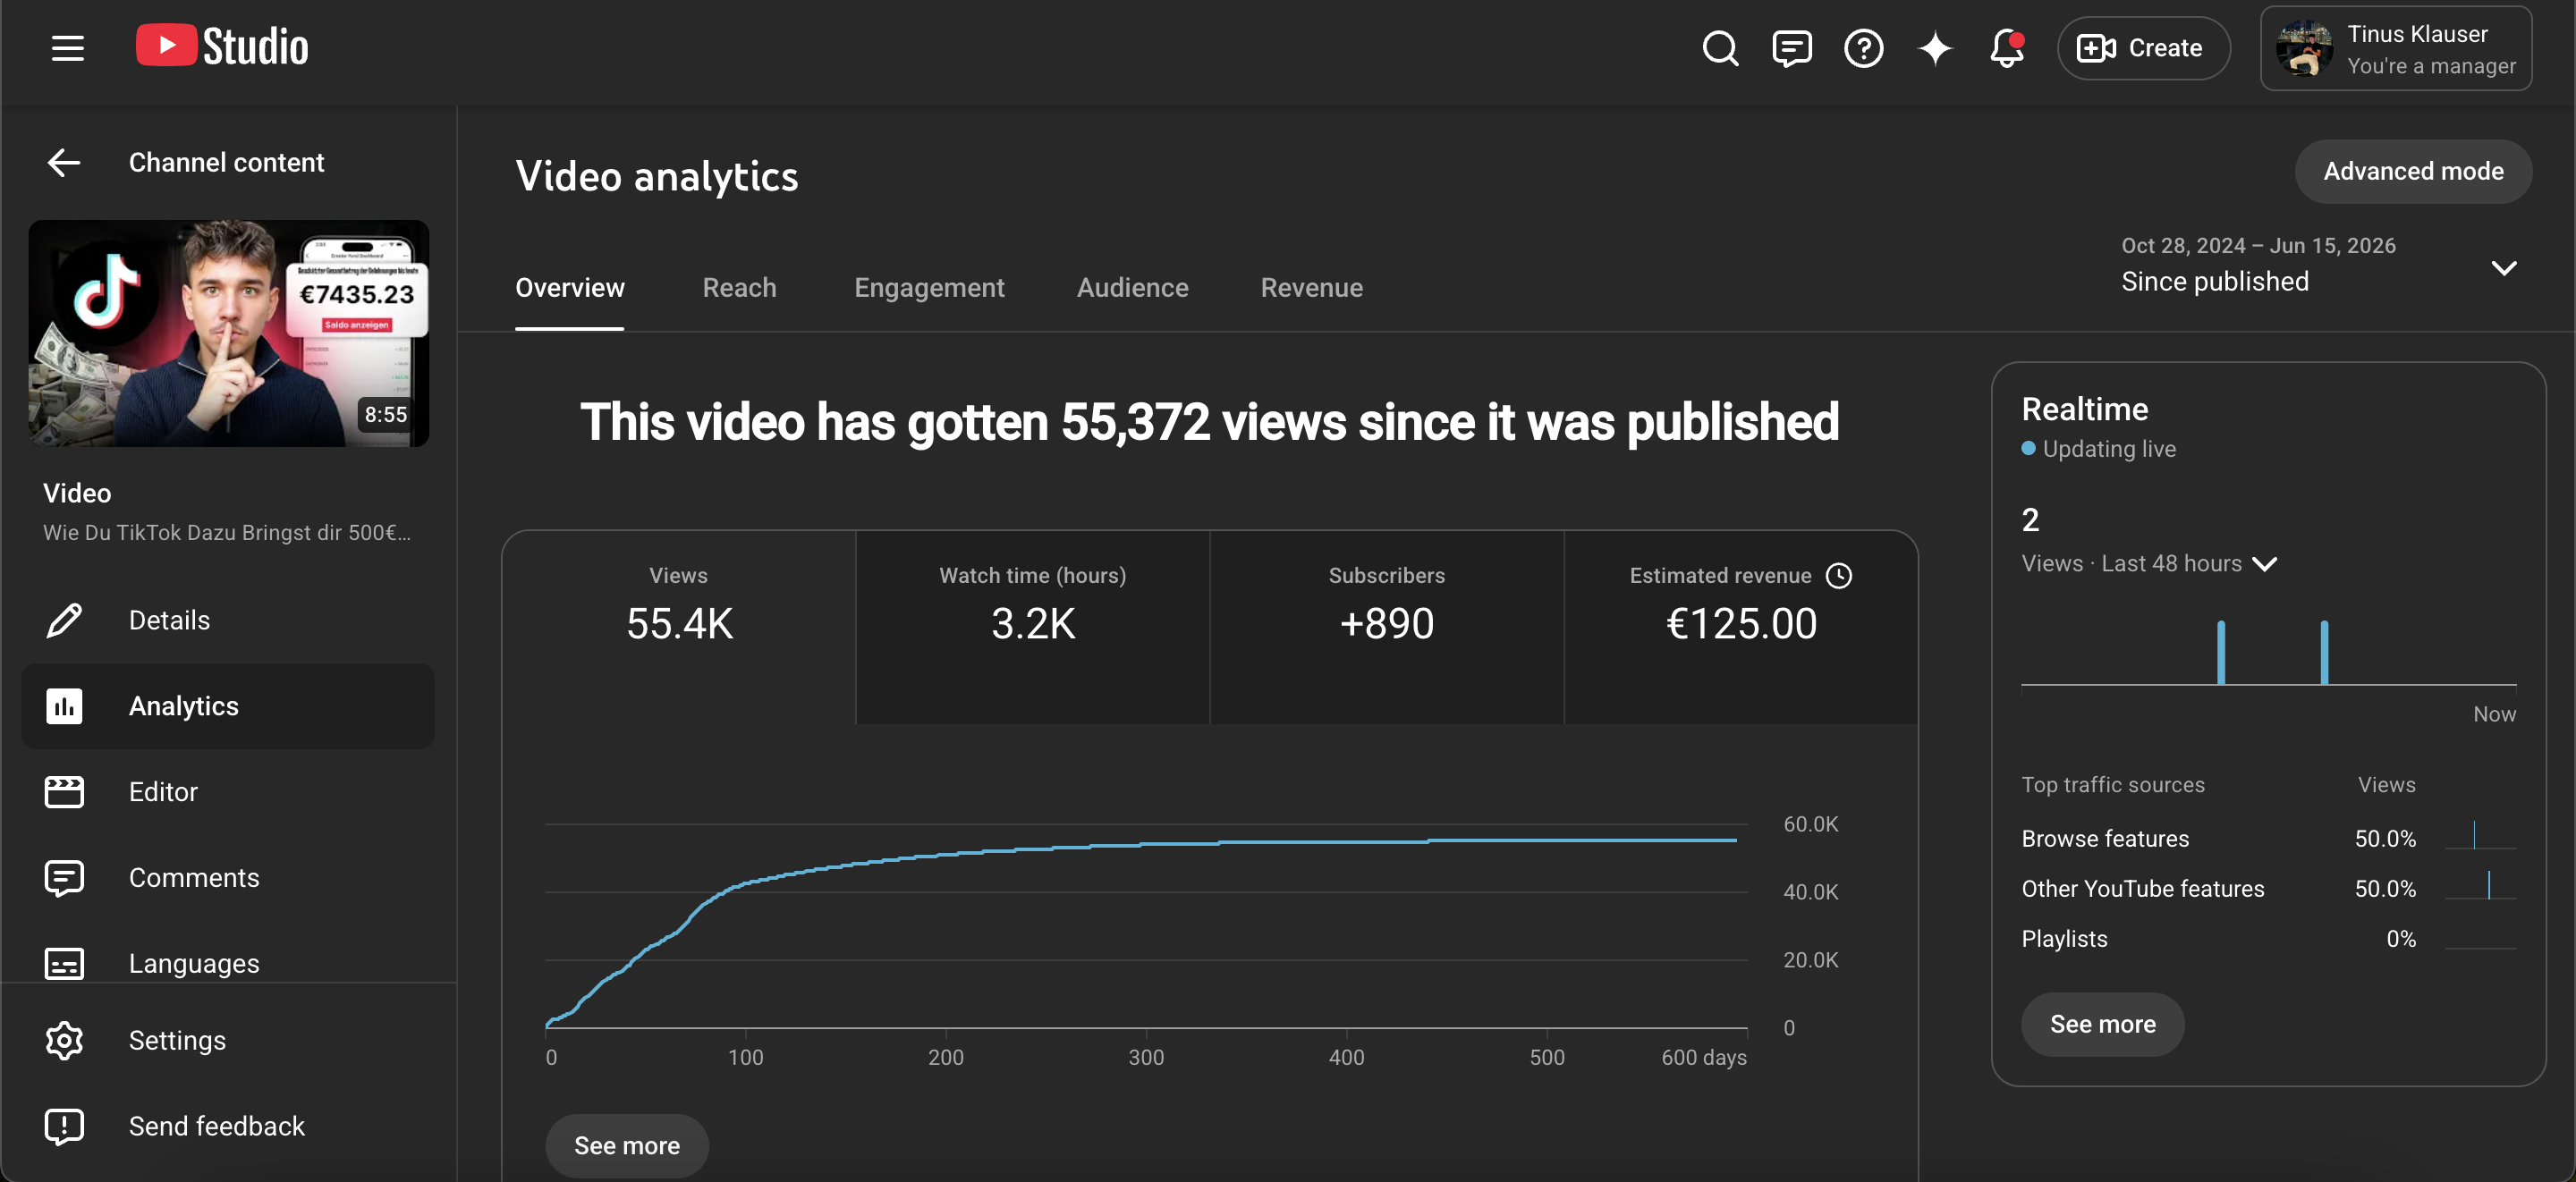The width and height of the screenshot is (2576, 1182).
Task: Open the help question mark icon
Action: [x=1864, y=48]
